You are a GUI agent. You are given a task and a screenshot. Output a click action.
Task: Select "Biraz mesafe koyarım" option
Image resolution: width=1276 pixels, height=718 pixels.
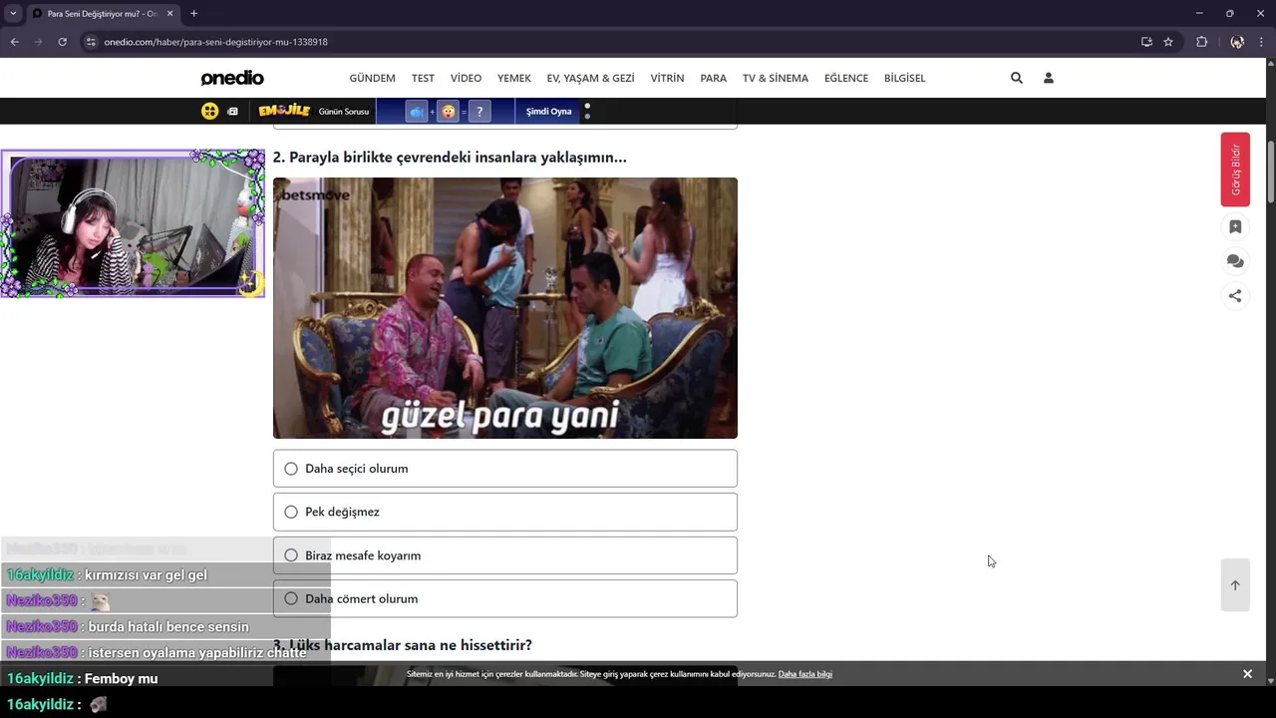(x=505, y=555)
